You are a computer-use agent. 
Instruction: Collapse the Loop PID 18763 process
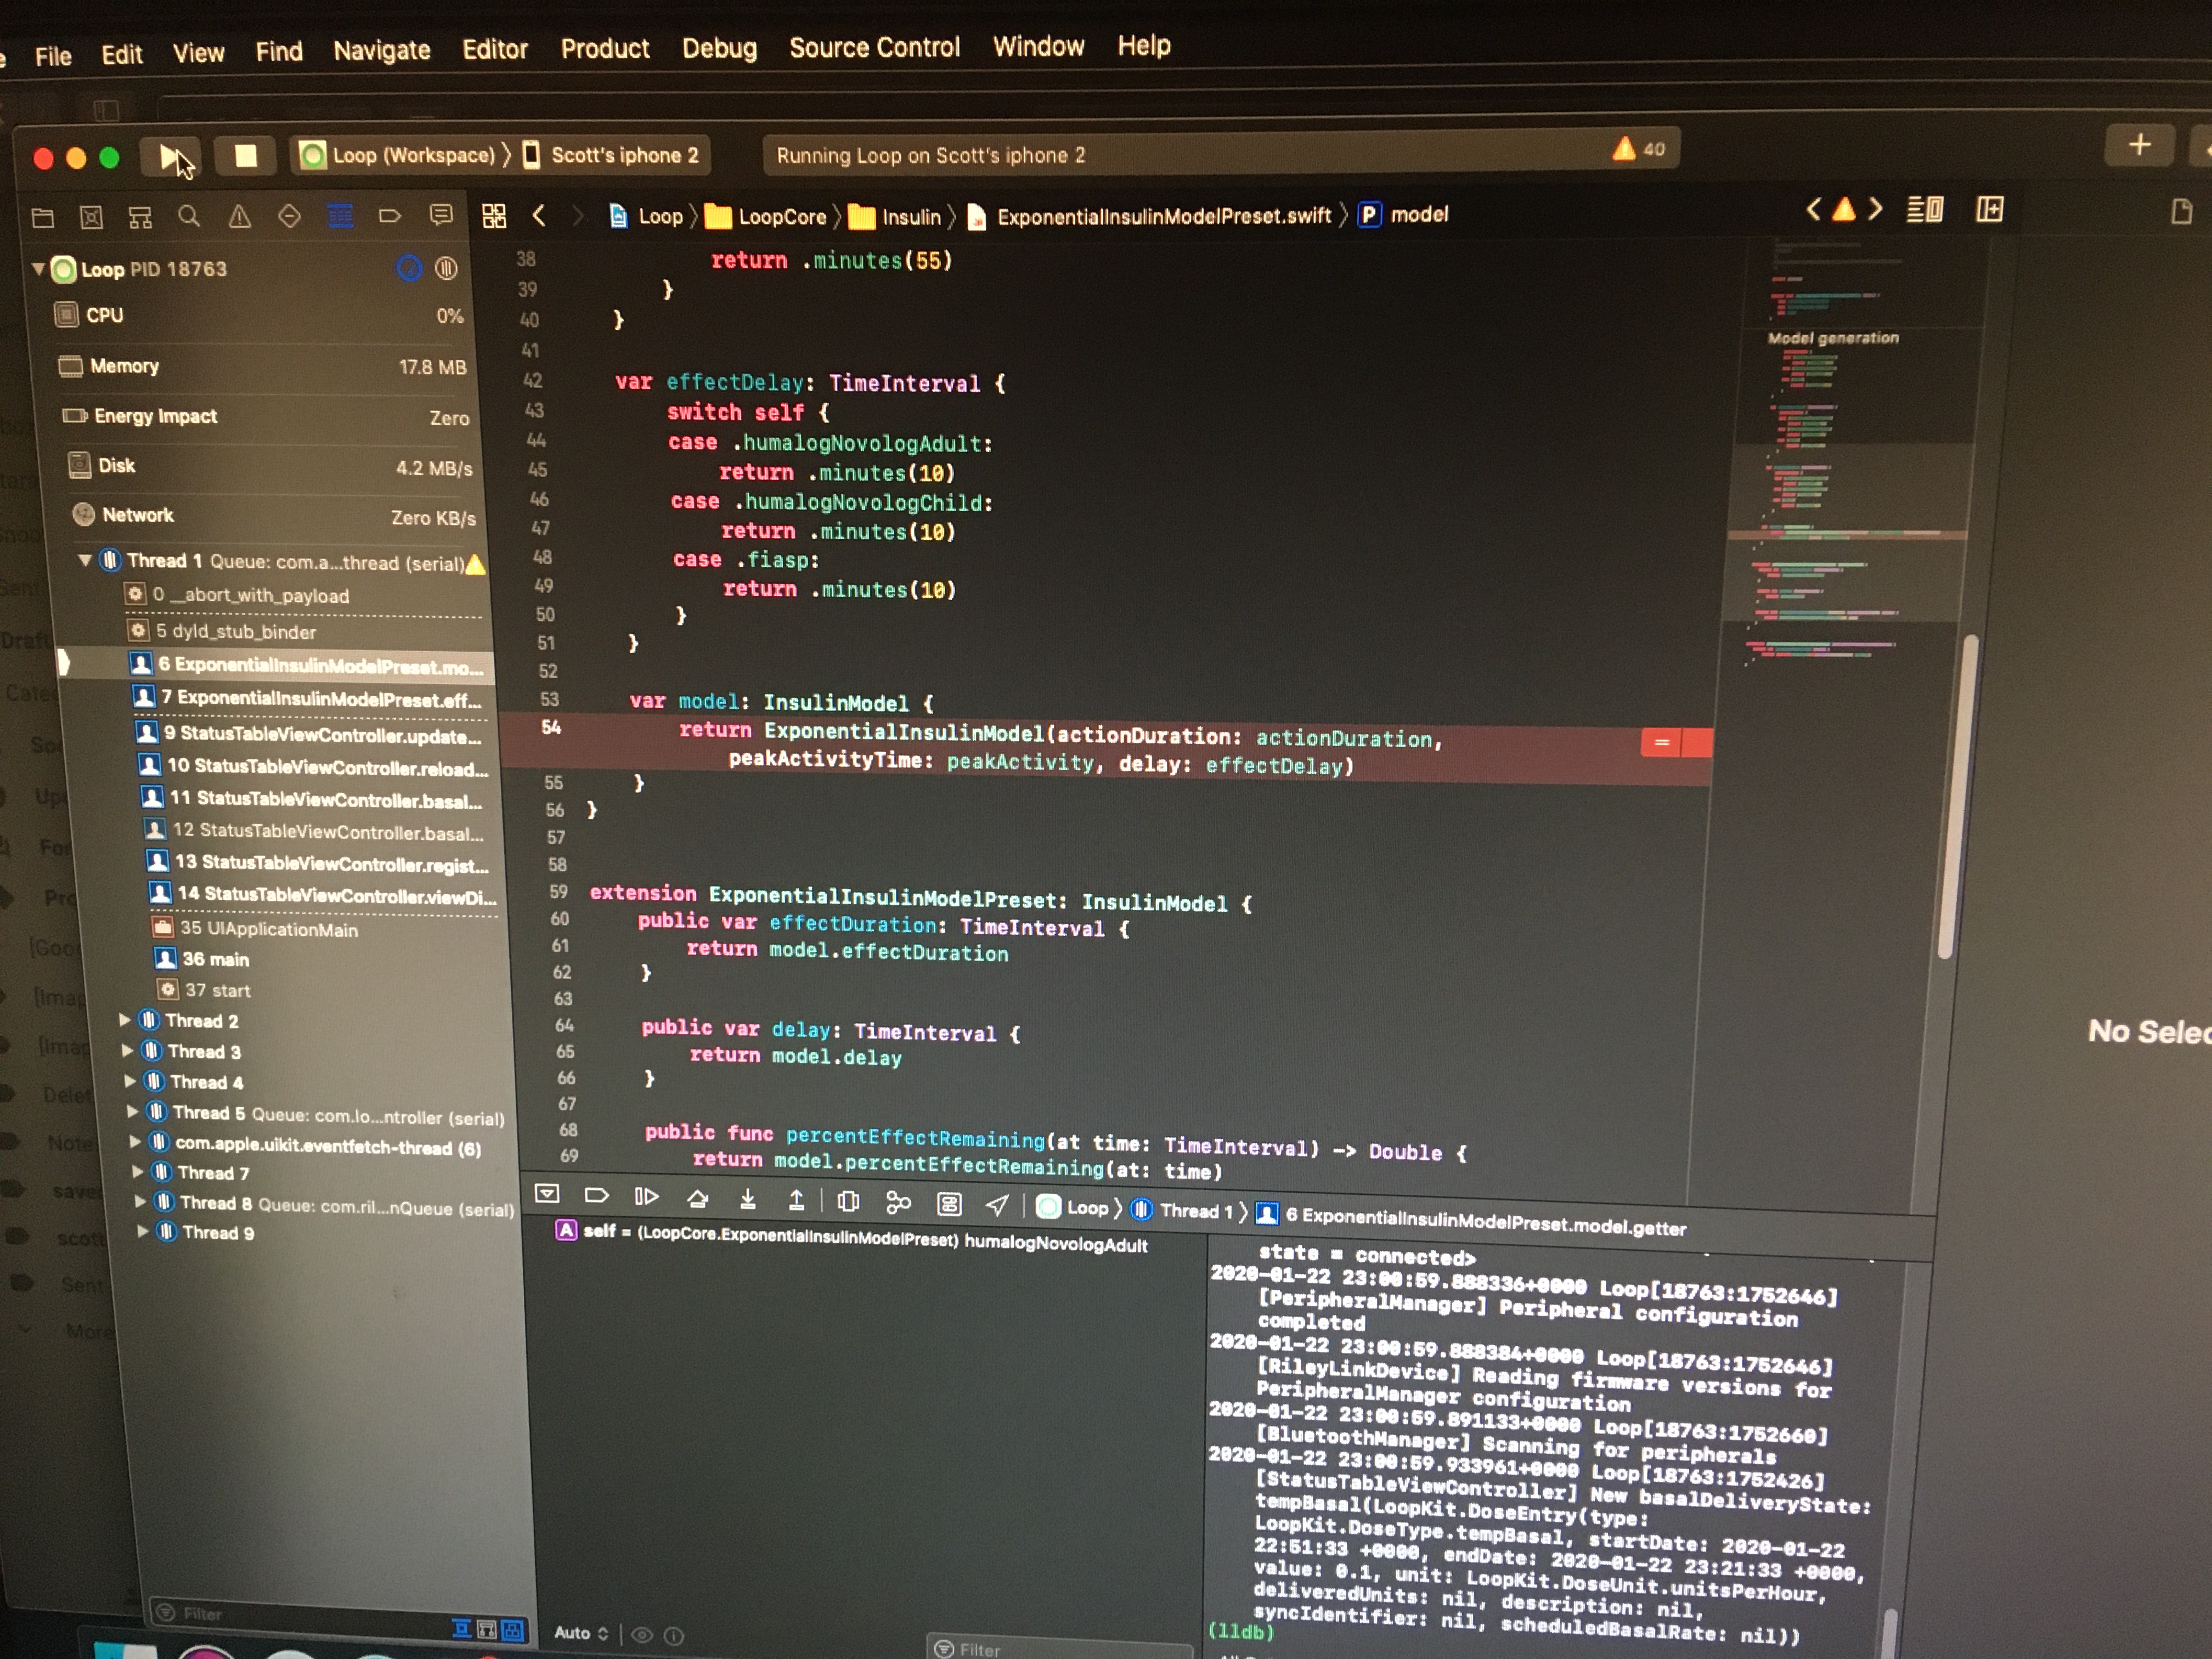click(x=38, y=268)
